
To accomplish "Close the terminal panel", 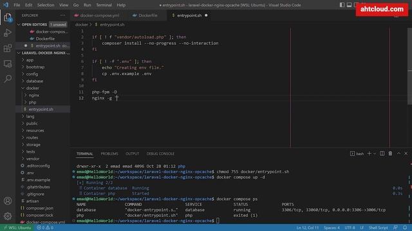I will tap(406, 153).
